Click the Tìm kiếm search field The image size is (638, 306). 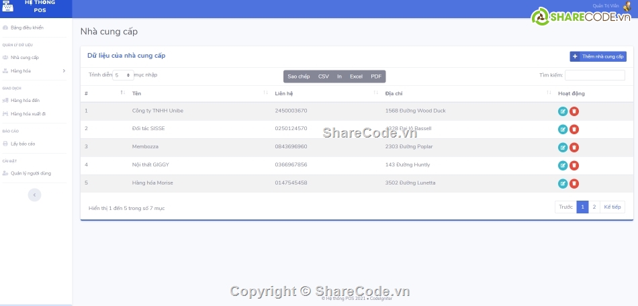tap(594, 76)
